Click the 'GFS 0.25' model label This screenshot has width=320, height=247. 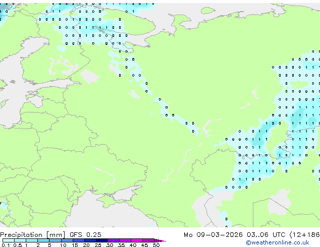(85, 235)
